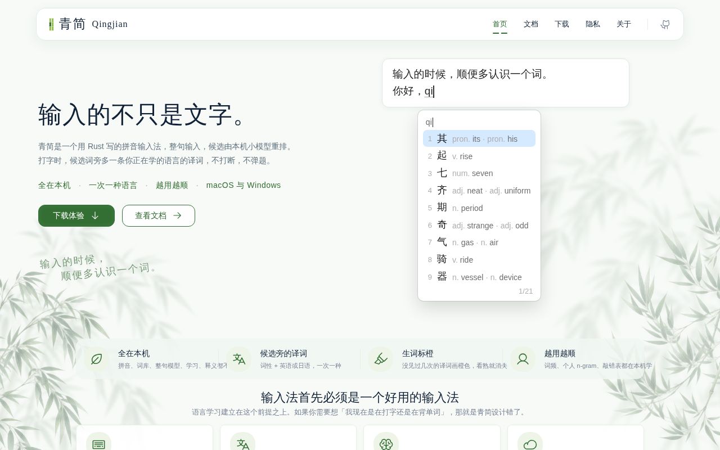Go to the 首页 nav tab
This screenshot has height=450, width=720.
tap(500, 24)
